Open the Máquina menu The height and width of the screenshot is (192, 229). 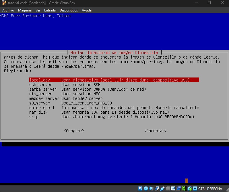pyautogui.click(x=25, y=10)
